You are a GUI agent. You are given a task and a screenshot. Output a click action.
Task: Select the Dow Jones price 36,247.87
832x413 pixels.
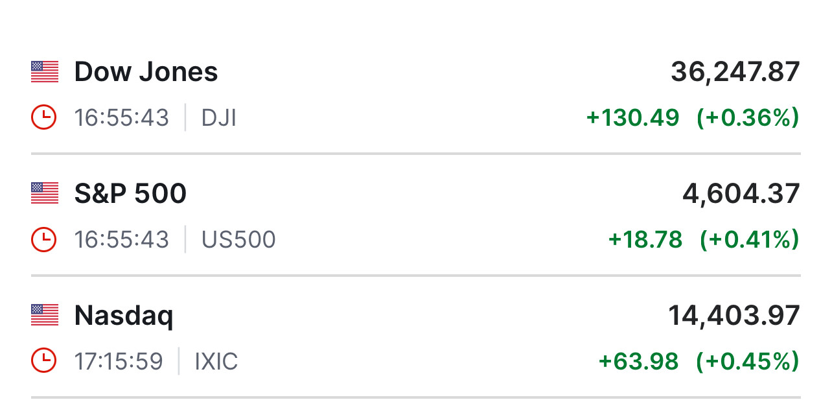click(x=735, y=72)
